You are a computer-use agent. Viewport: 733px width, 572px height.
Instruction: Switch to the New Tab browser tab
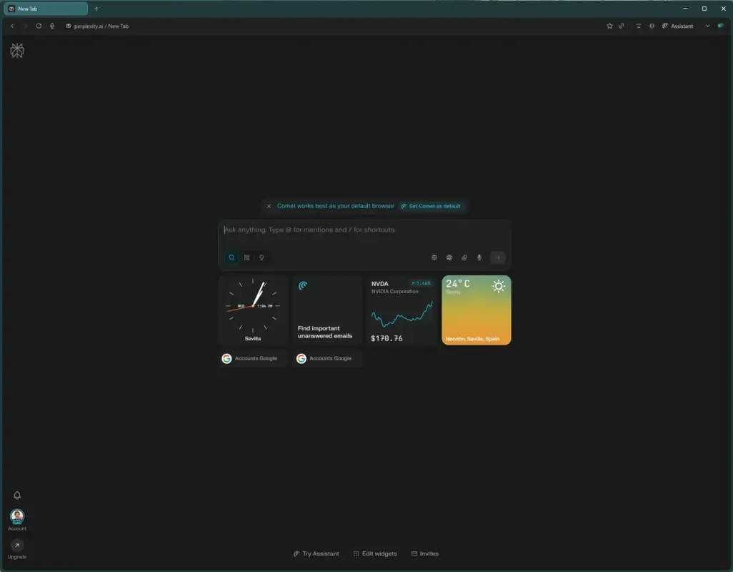tap(46, 9)
